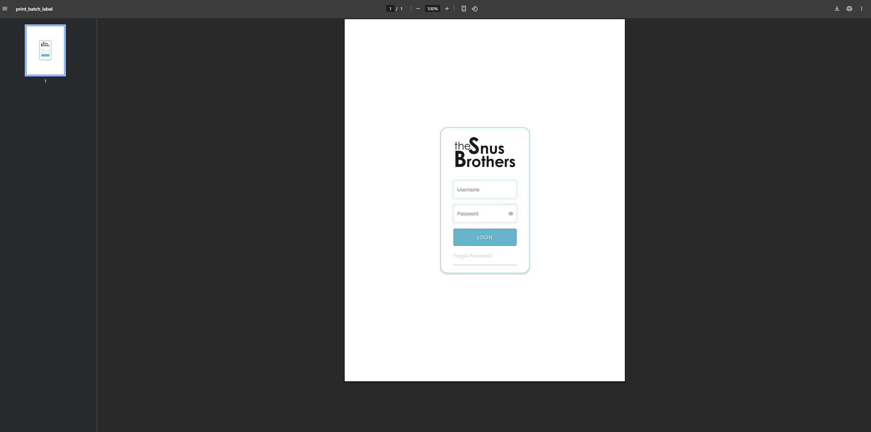Toggle the sidebar hamburger menu
This screenshot has height=432, width=871.
[5, 9]
